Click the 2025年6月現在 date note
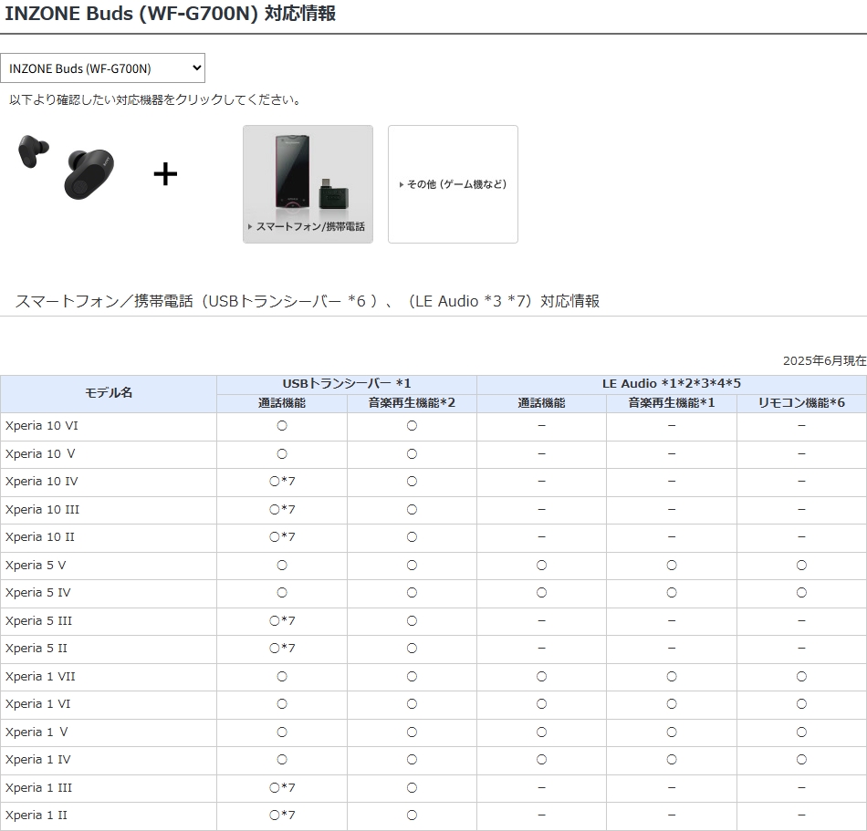 tap(824, 361)
